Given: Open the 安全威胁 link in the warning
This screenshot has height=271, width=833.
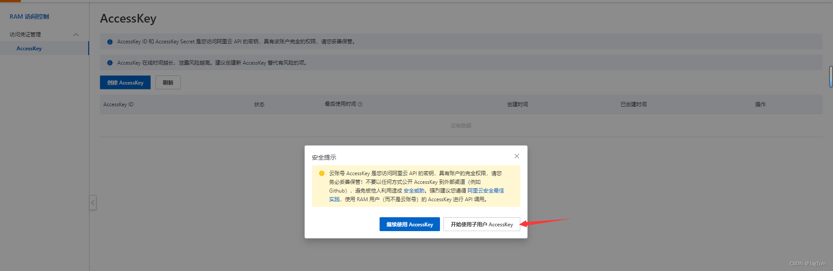Looking at the screenshot, I should pos(414,191).
